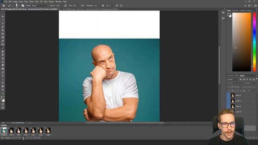The height and width of the screenshot is (145, 258).
Task: Delete selected frame in Timeline
Action: pos(39,138)
